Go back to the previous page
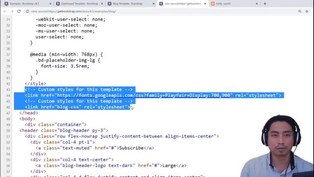This screenshot has height=177, width=314. (5, 11)
